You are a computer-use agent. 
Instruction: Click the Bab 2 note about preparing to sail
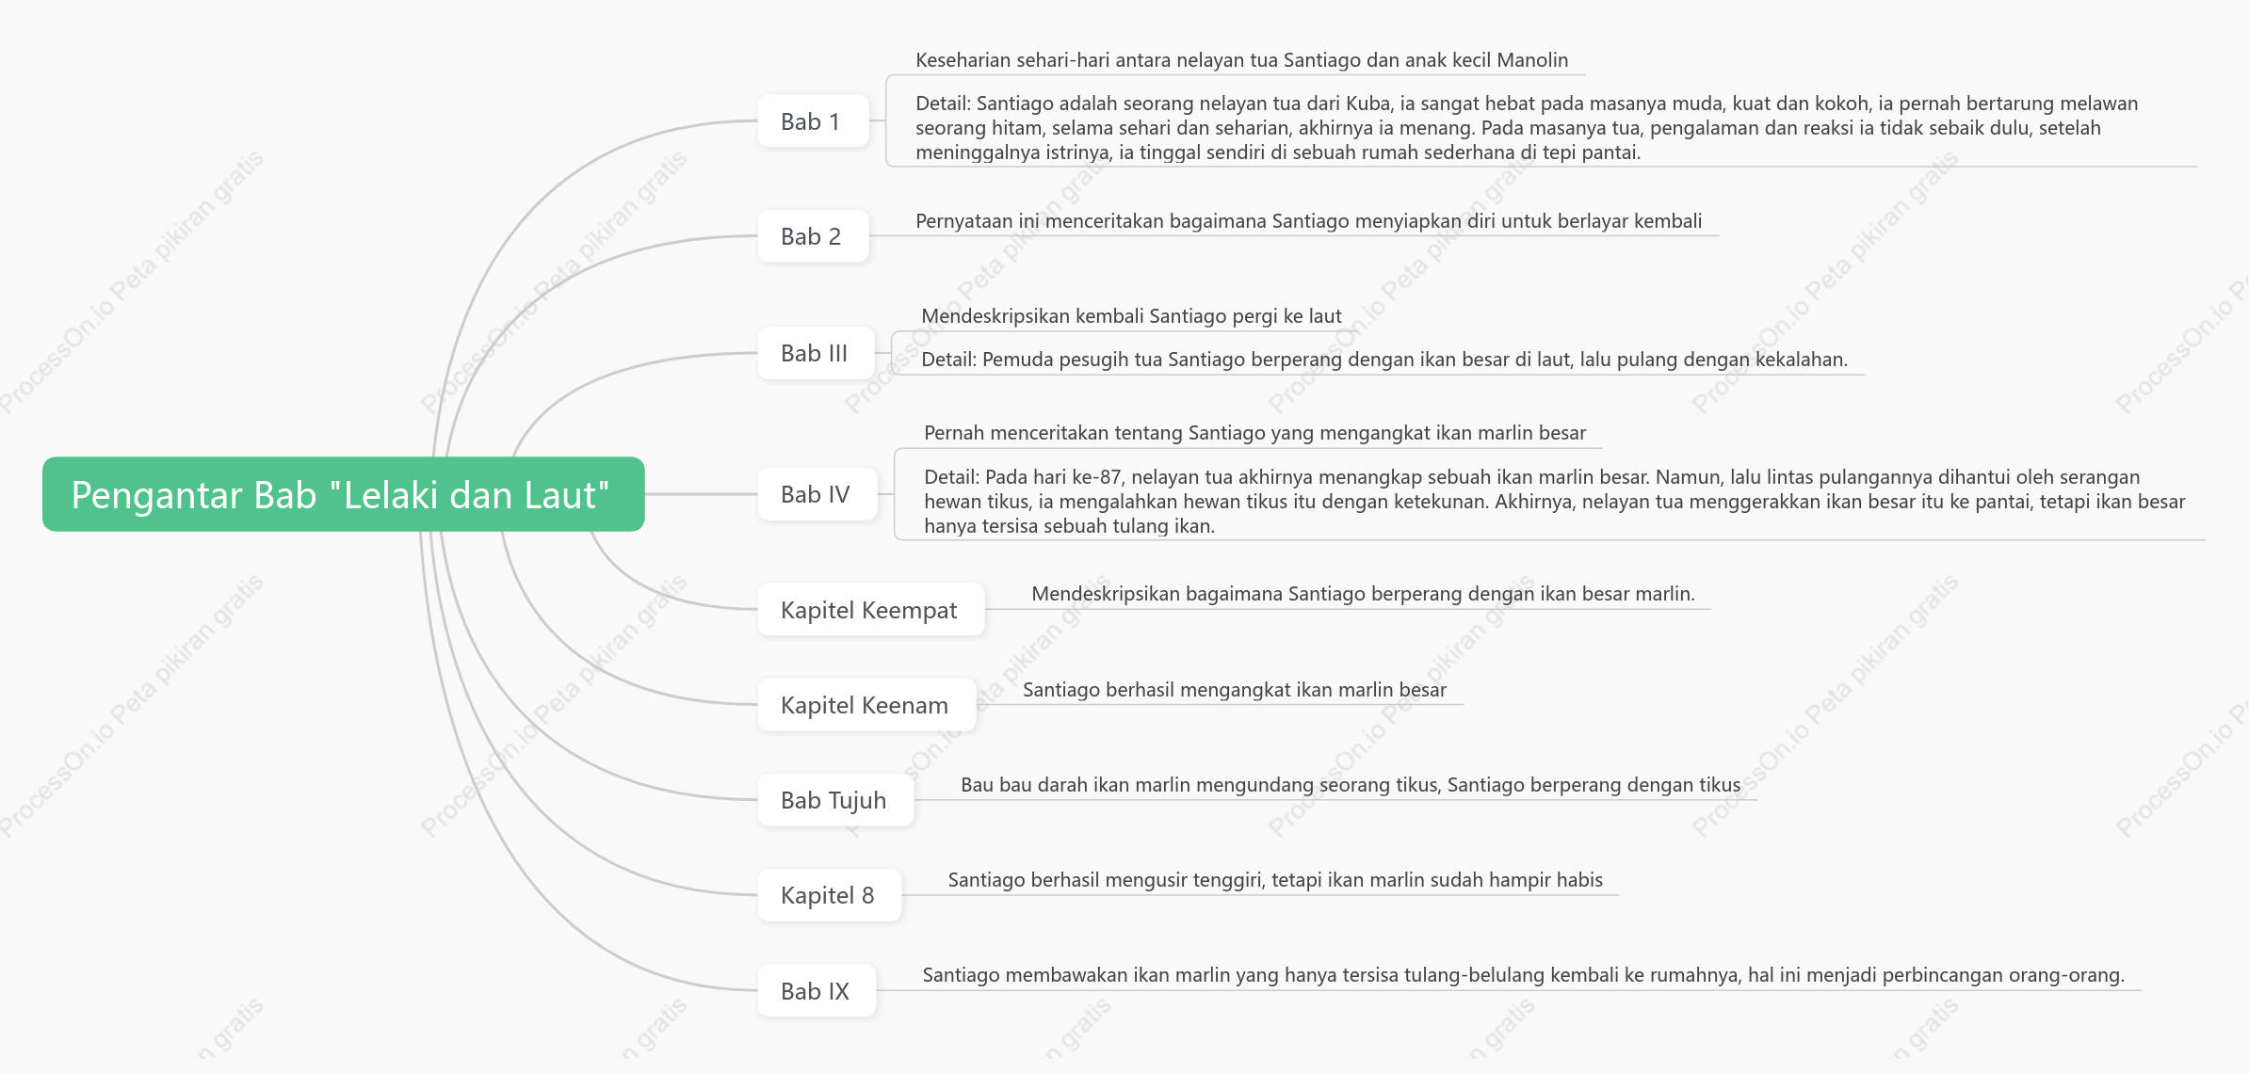1308,221
